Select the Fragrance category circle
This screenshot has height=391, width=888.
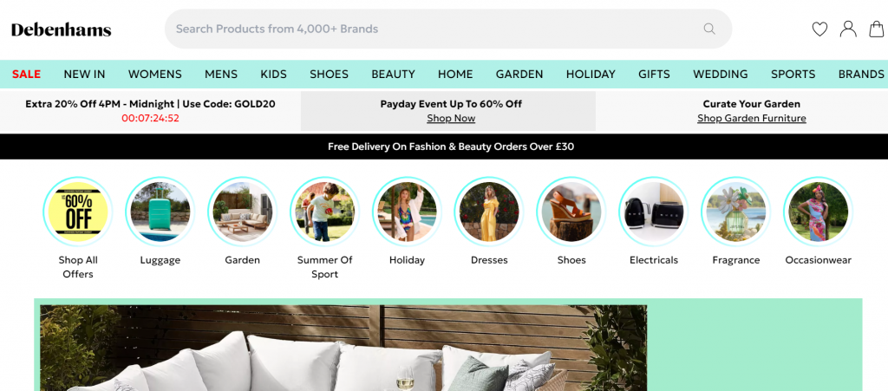click(x=735, y=212)
